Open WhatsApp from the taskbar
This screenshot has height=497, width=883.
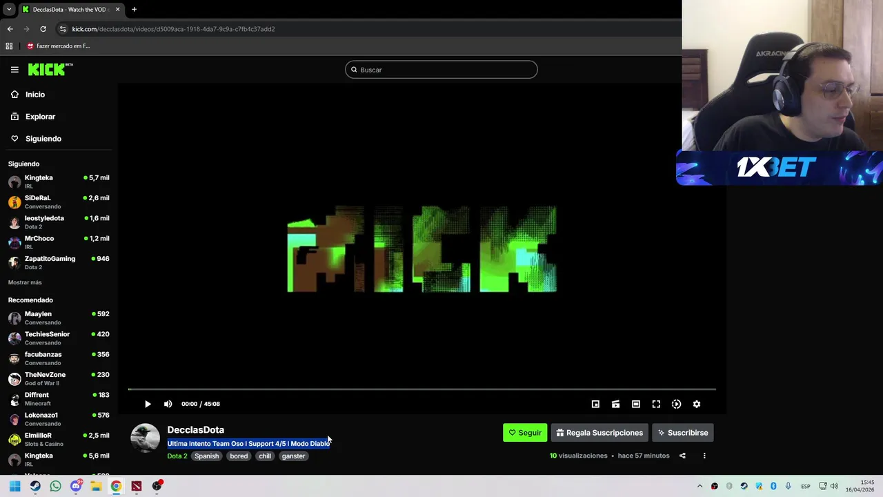tap(55, 486)
